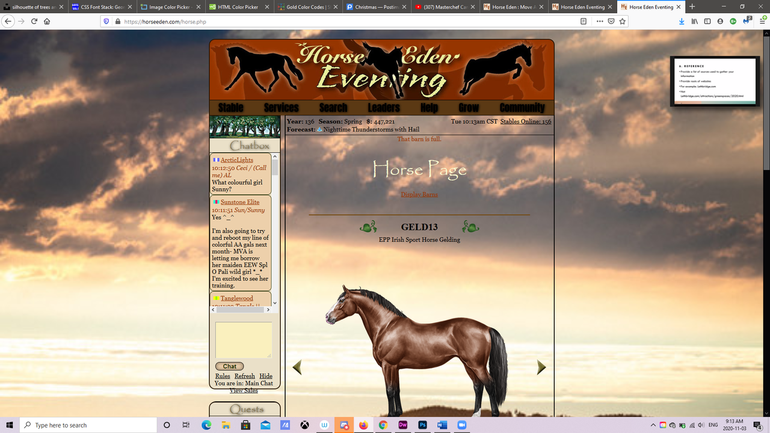Click the Display Barns link
The image size is (770, 433).
(x=419, y=194)
